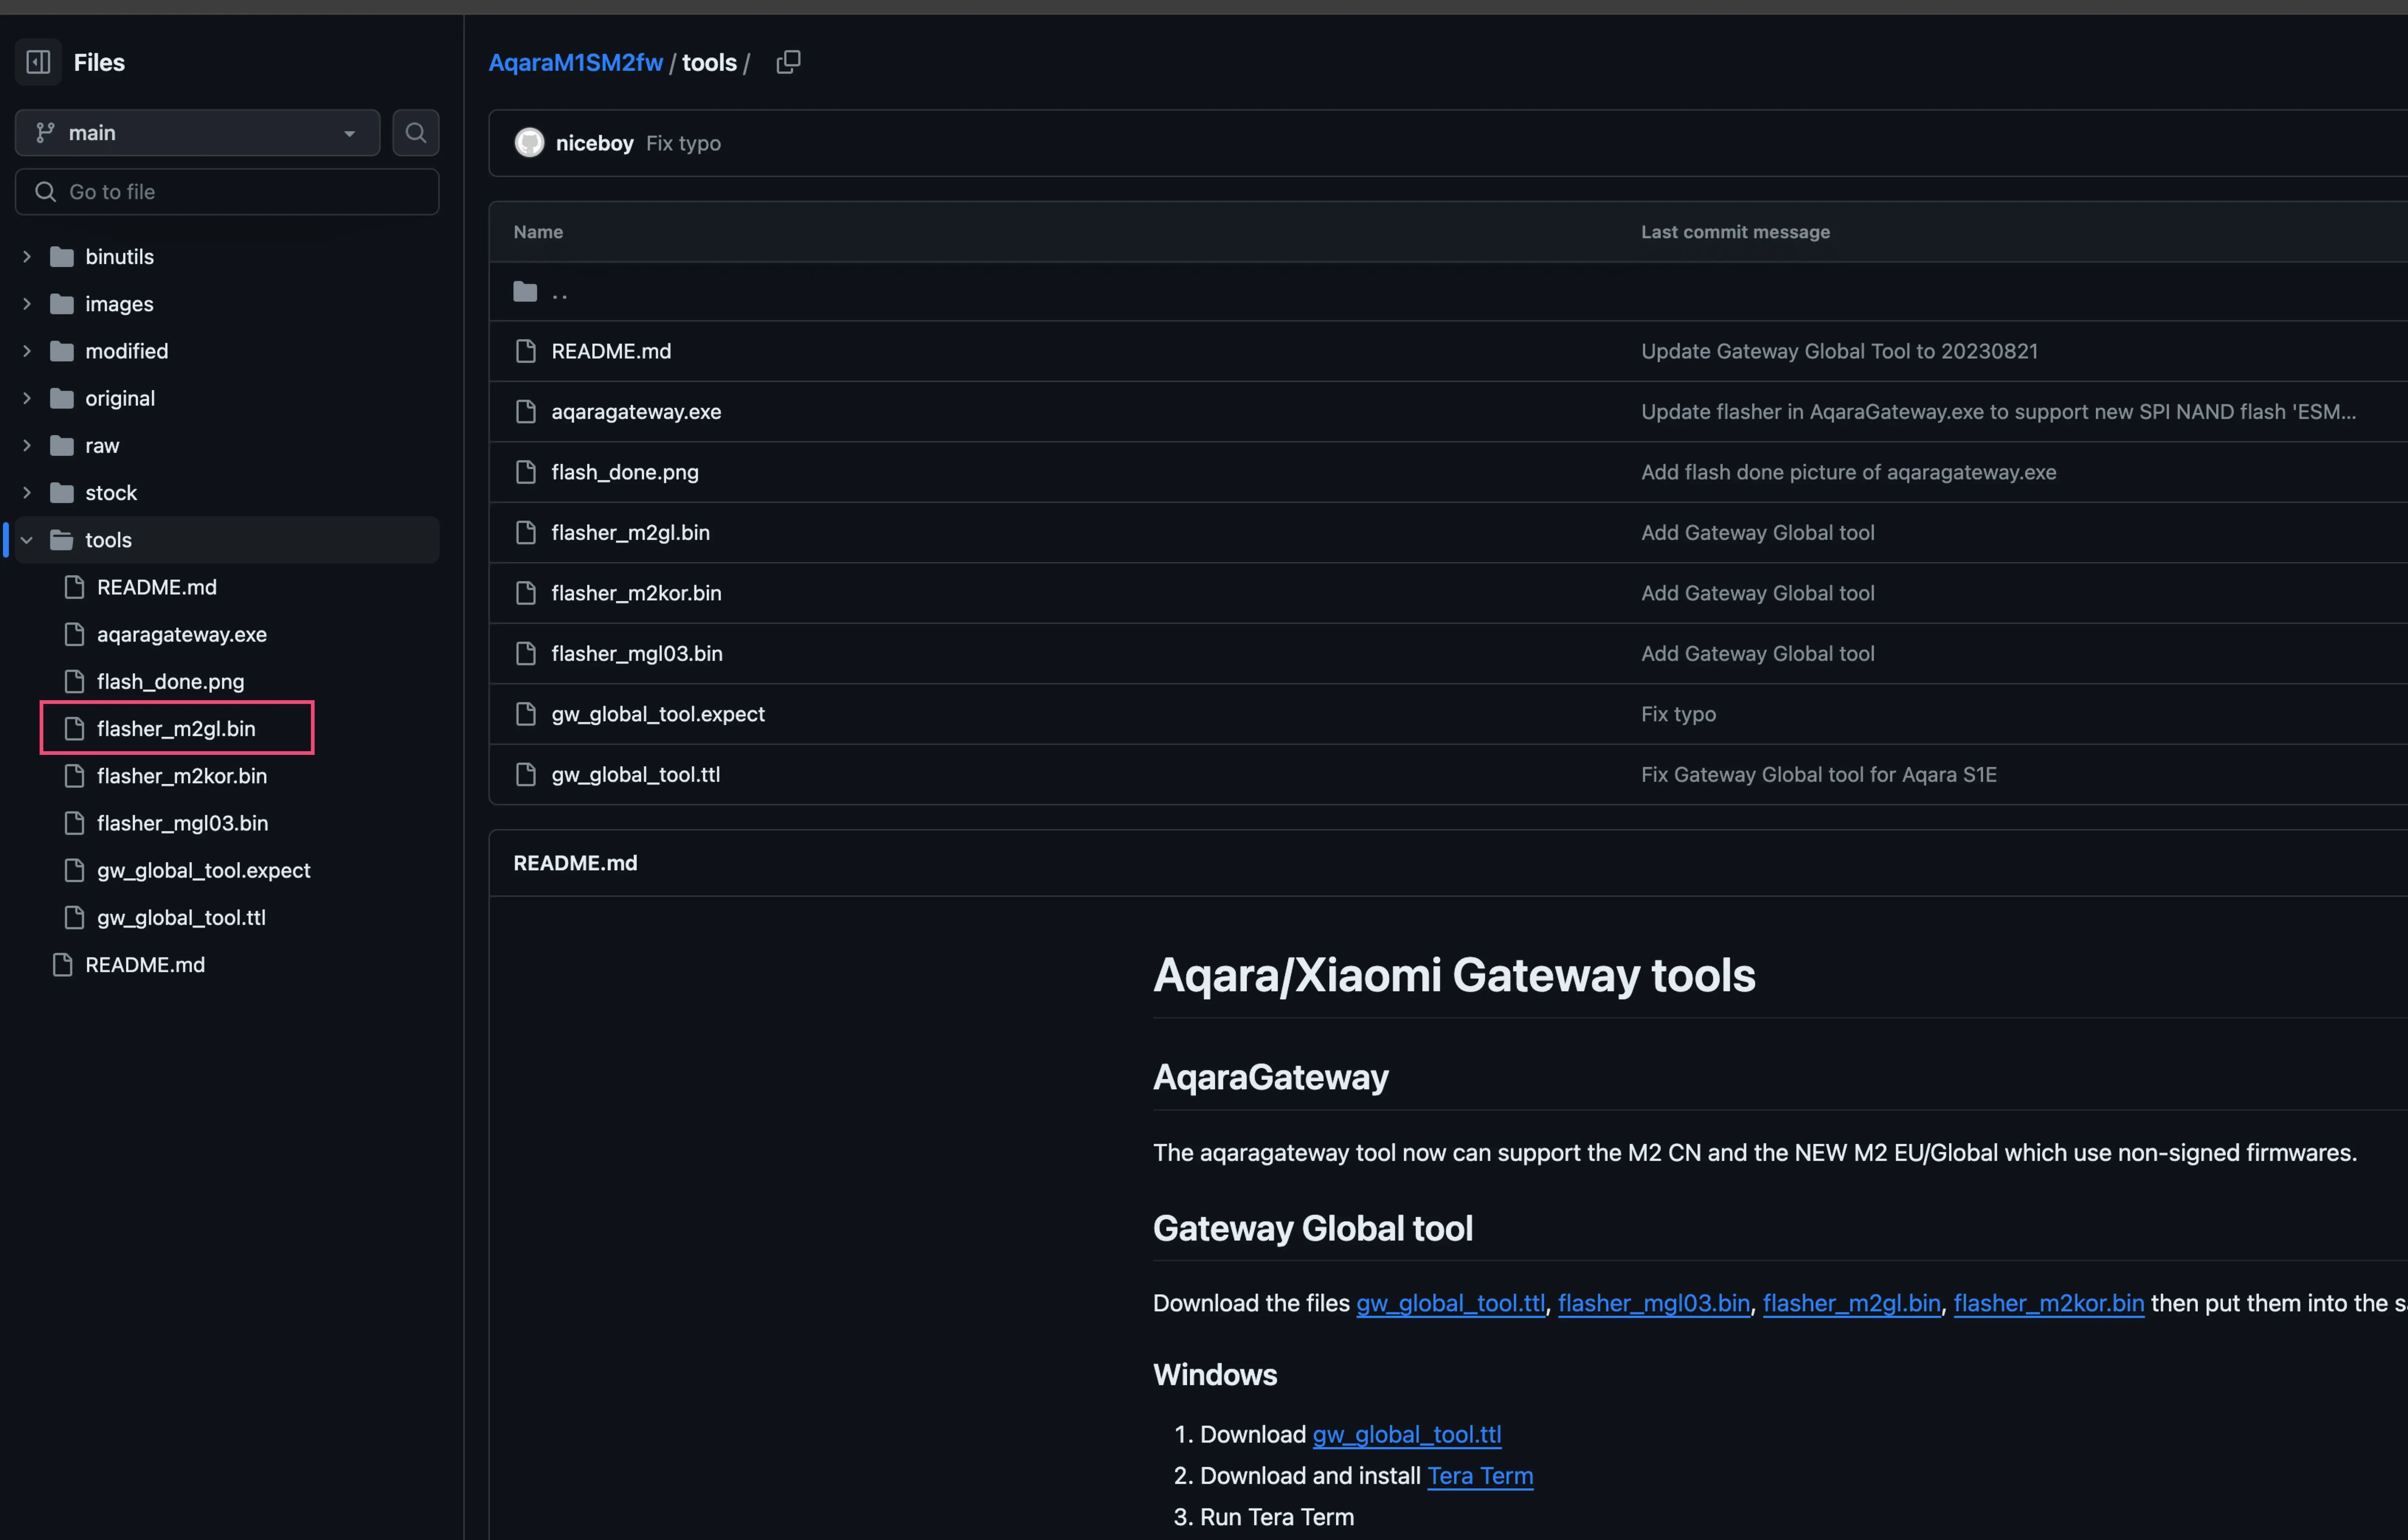2408x1540 pixels.
Task: Expand the original folder chevron
Action: (x=27, y=398)
